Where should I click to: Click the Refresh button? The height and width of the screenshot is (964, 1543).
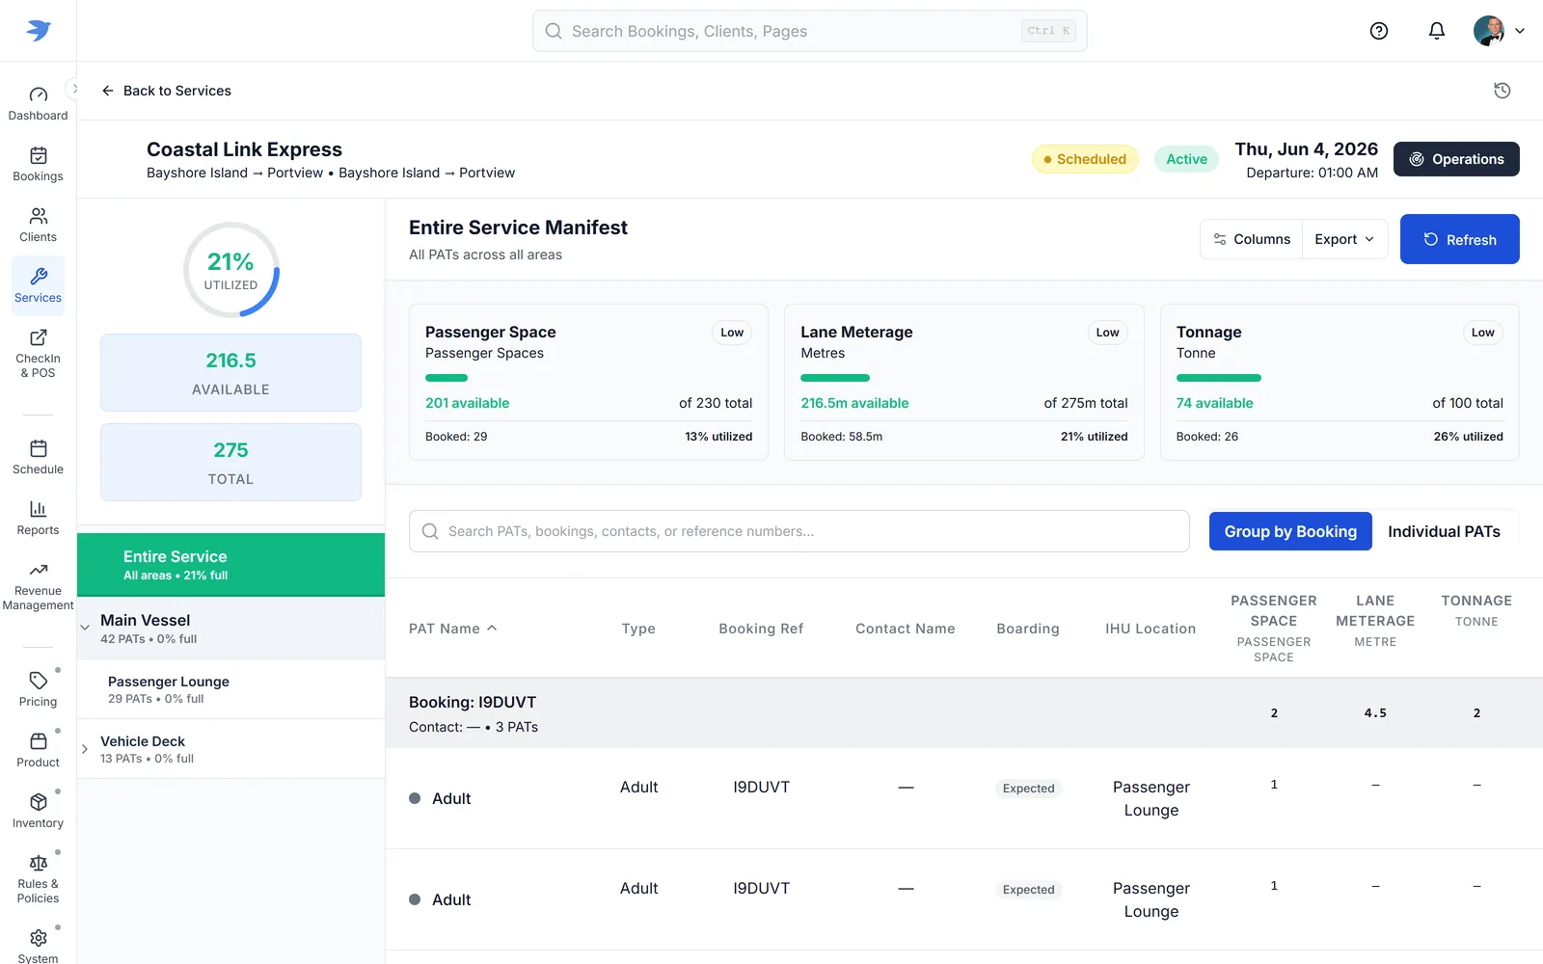click(1459, 239)
